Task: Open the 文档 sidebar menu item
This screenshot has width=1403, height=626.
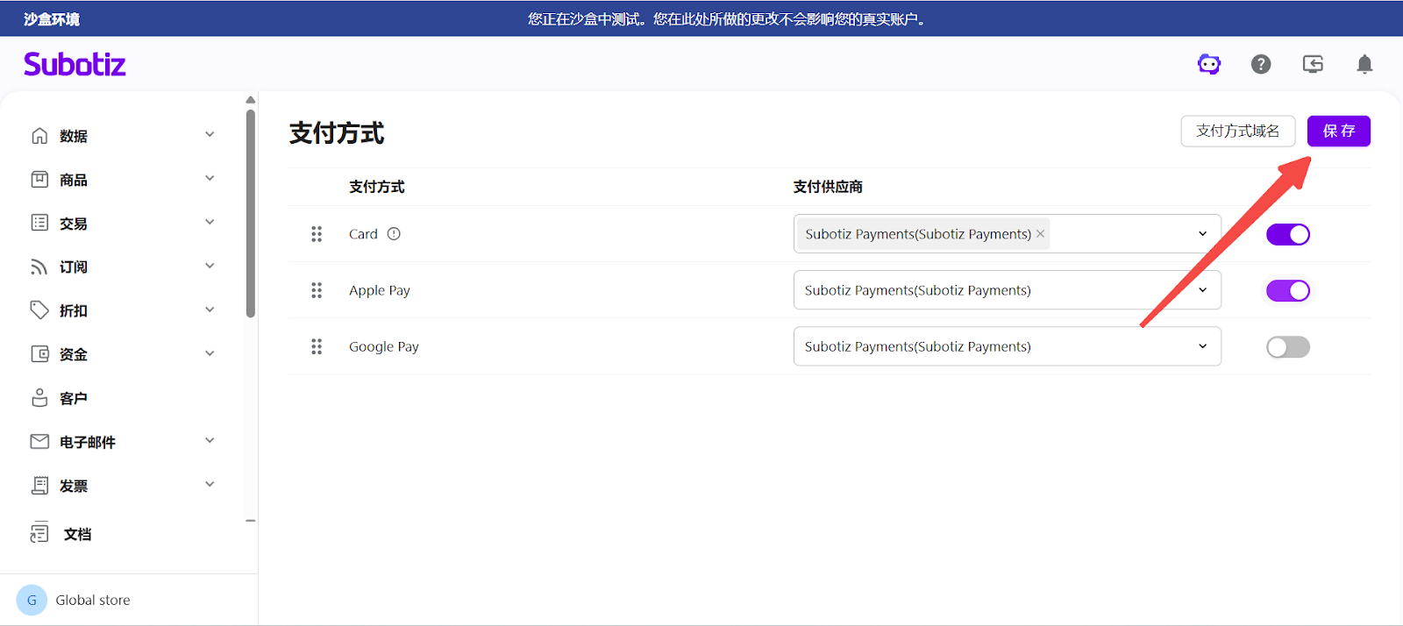Action: point(77,534)
